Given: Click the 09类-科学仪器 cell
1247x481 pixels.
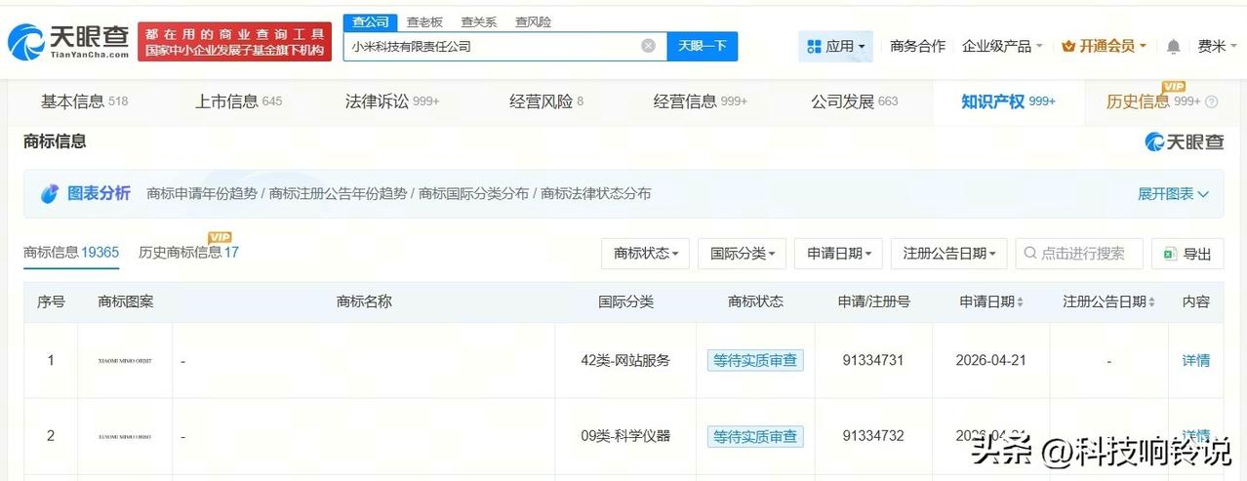Looking at the screenshot, I should [x=625, y=436].
